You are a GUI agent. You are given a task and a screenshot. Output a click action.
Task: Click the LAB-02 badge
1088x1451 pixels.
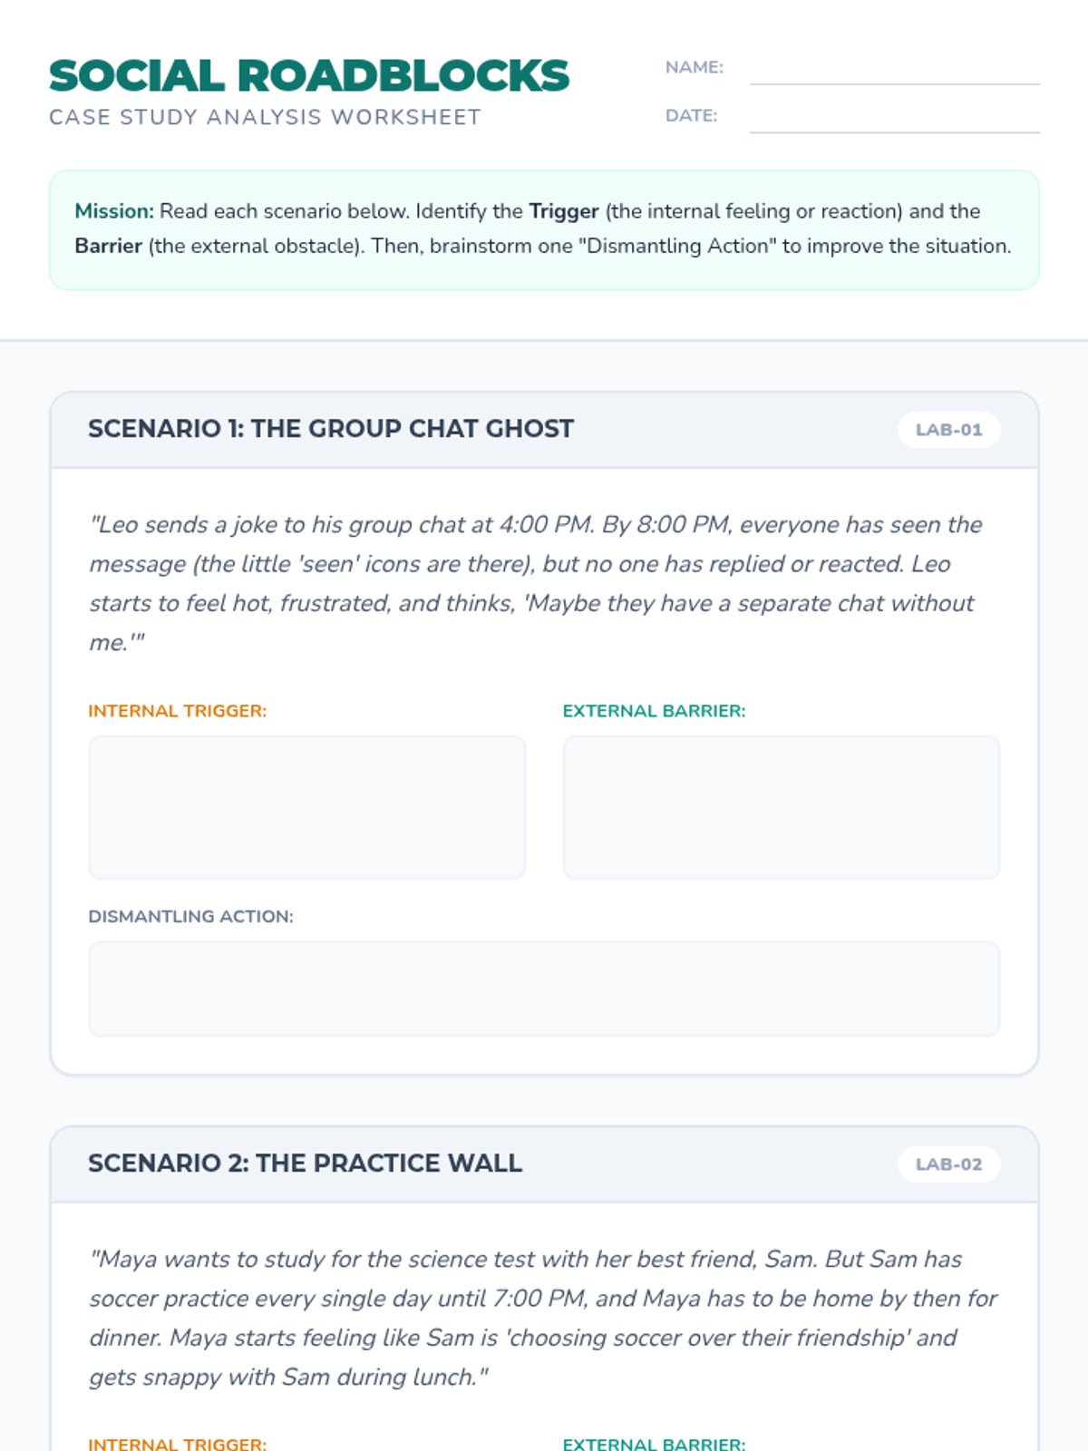pyautogui.click(x=948, y=1164)
